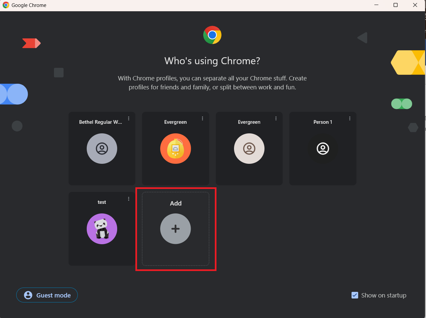Open the options menu on the test profile
This screenshot has height=318, width=426.
pyautogui.click(x=129, y=199)
